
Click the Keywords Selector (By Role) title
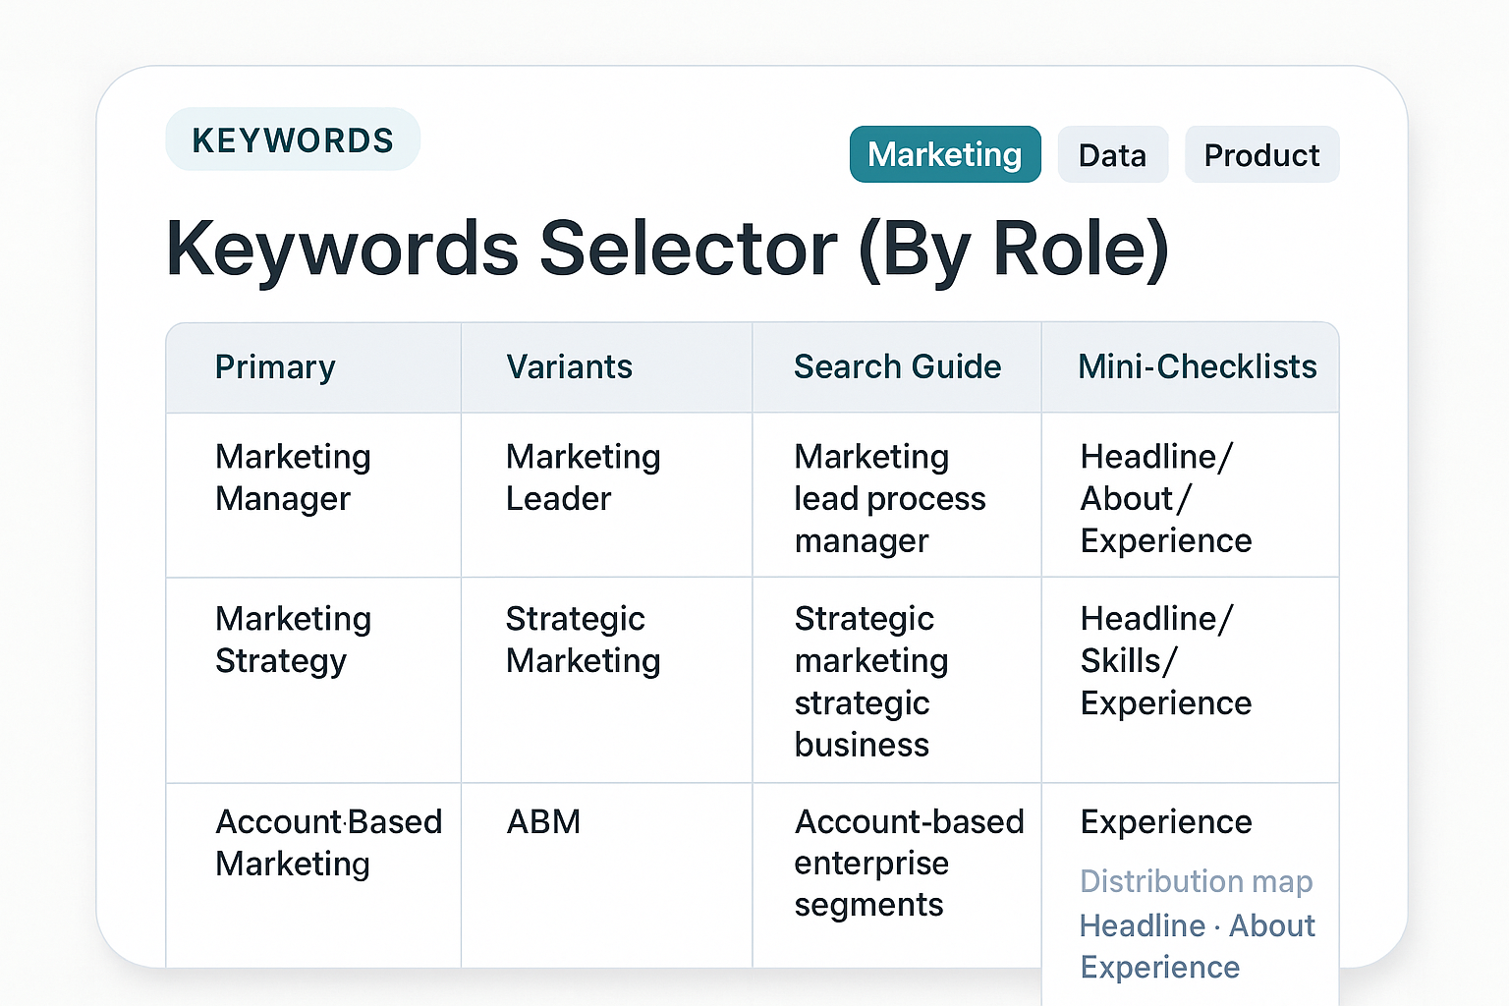tap(667, 249)
